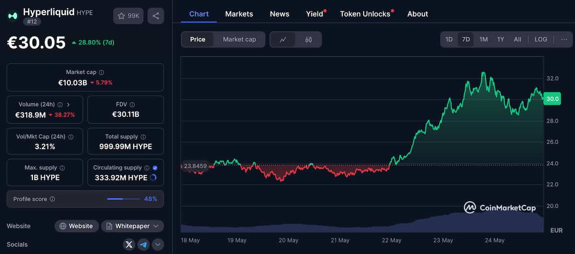This screenshot has height=254, width=575.
Task: Select the line chart type icon
Action: (x=283, y=40)
